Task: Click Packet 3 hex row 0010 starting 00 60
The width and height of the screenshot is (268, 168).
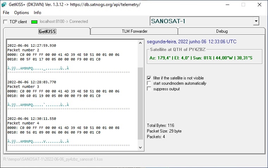Action: [x=54, y=96]
